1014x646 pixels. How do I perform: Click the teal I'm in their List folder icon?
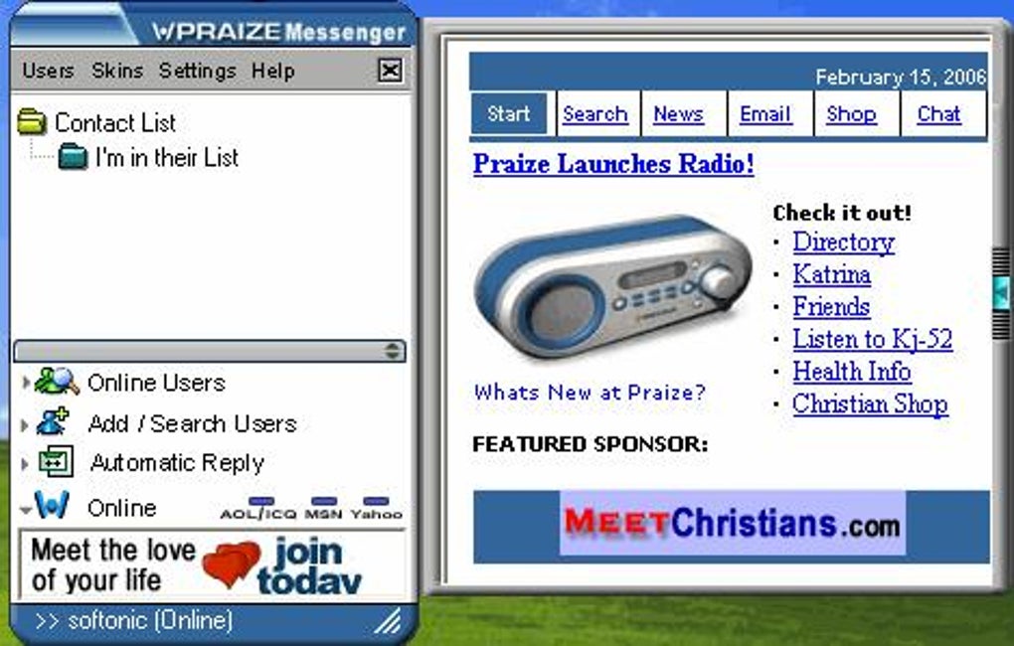74,156
